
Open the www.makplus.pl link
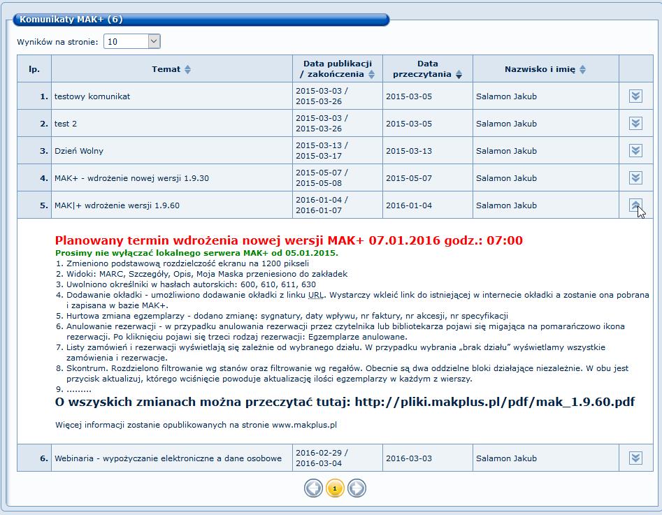click(304, 425)
